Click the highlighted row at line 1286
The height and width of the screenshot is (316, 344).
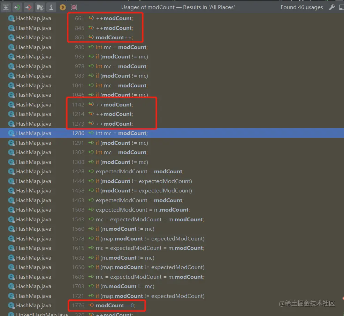pos(172,133)
